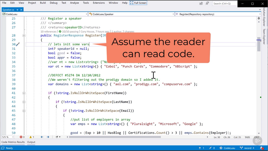This screenshot has height=151, width=268.
Task: Open record branch selector in status bar
Action: click(247, 148)
